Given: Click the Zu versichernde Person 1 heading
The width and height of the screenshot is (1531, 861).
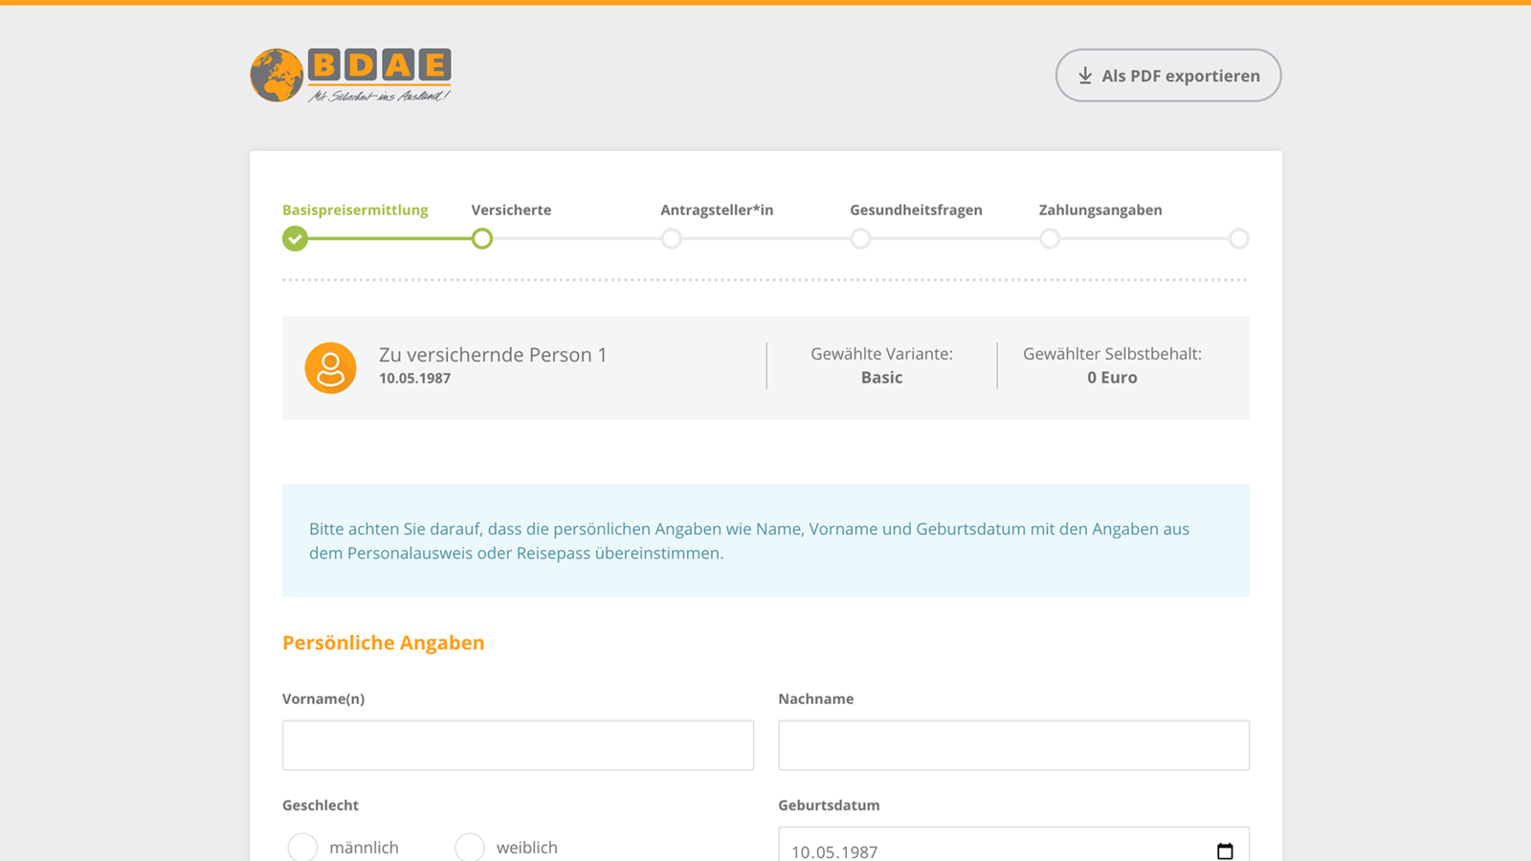Looking at the screenshot, I should 493,354.
